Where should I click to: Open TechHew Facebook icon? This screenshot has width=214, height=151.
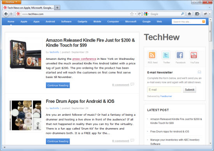180,55
